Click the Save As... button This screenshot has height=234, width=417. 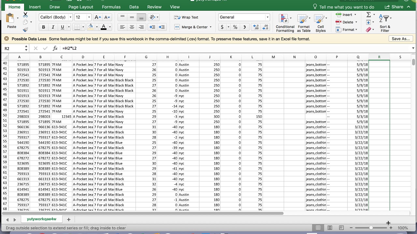[401, 39]
